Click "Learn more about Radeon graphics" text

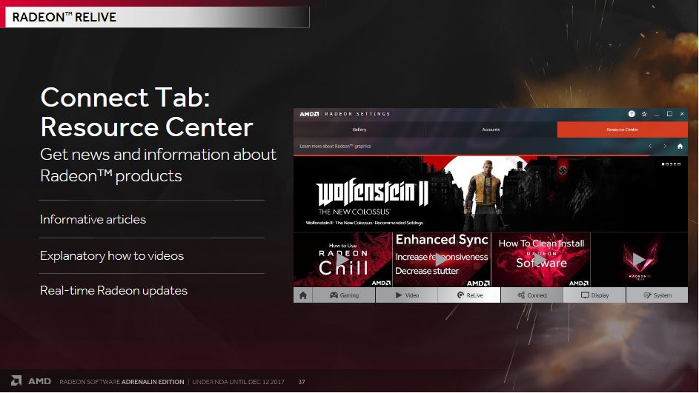pyautogui.click(x=335, y=146)
